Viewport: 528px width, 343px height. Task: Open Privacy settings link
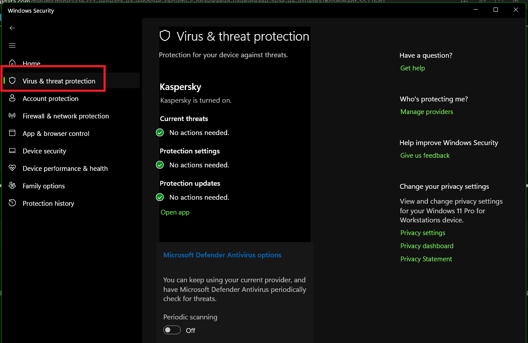(423, 233)
